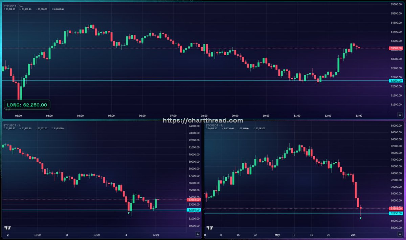Click date label 3 on 1h time axis
406x240 pixels.
click(67, 235)
